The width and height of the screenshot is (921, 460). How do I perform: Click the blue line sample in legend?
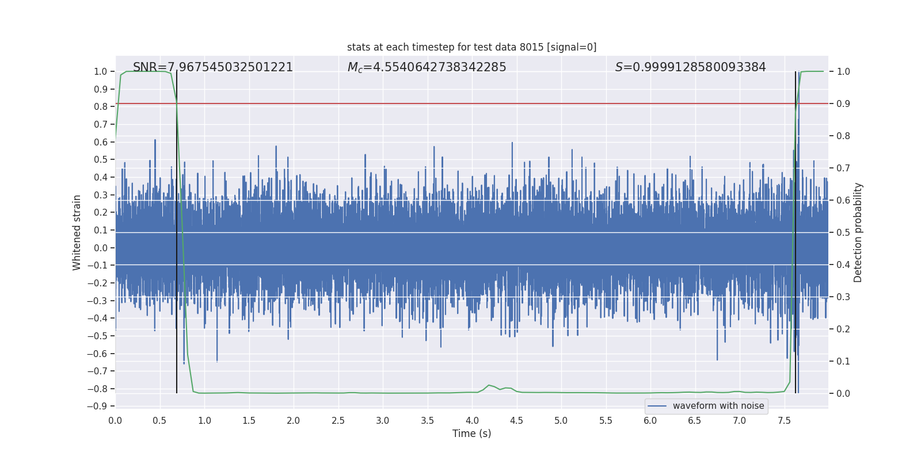pyautogui.click(x=657, y=406)
